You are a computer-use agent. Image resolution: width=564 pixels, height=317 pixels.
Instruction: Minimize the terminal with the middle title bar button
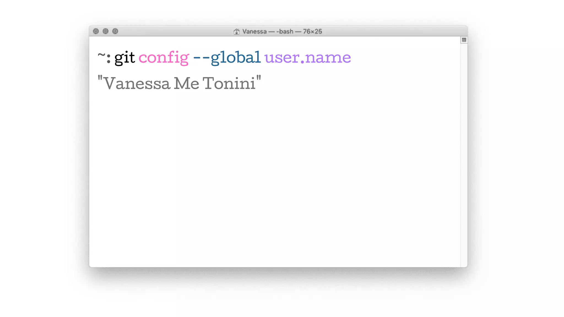pos(105,31)
